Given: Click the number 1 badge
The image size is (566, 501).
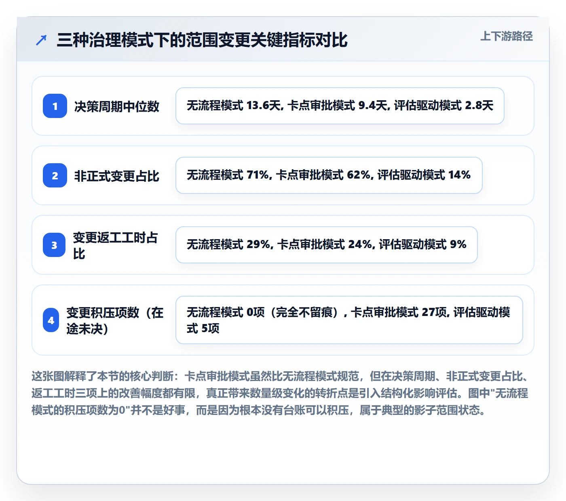Looking at the screenshot, I should click(55, 106).
